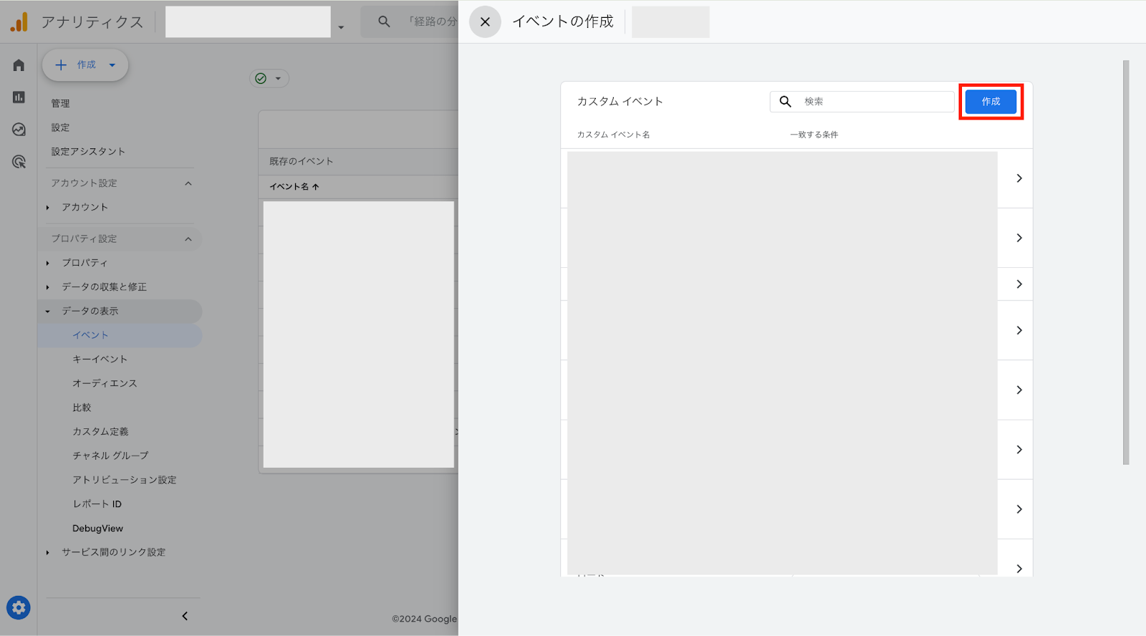The width and height of the screenshot is (1146, 636).
Task: Close the イベントの作成 panel
Action: (485, 22)
